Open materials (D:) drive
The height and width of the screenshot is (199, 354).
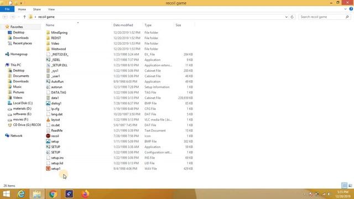click(22, 108)
